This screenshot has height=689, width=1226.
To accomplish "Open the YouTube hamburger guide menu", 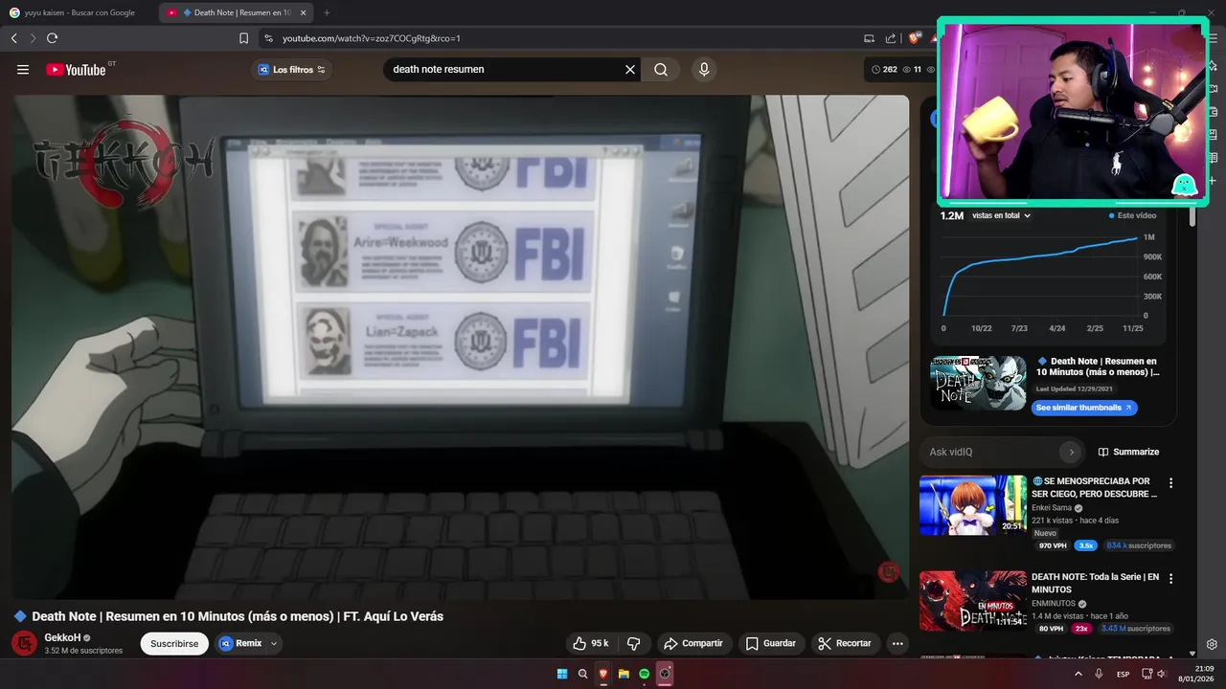I will pos(23,70).
